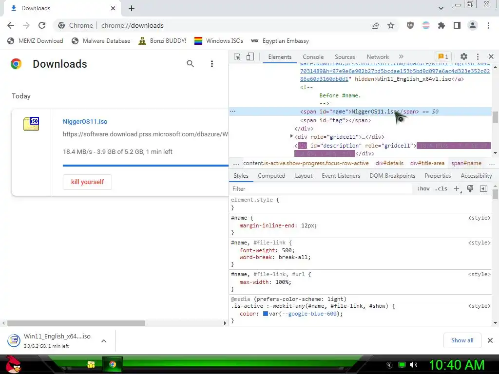The height and width of the screenshot is (374, 499).
Task: Click the volume speaker tray icon
Action: pos(414,364)
